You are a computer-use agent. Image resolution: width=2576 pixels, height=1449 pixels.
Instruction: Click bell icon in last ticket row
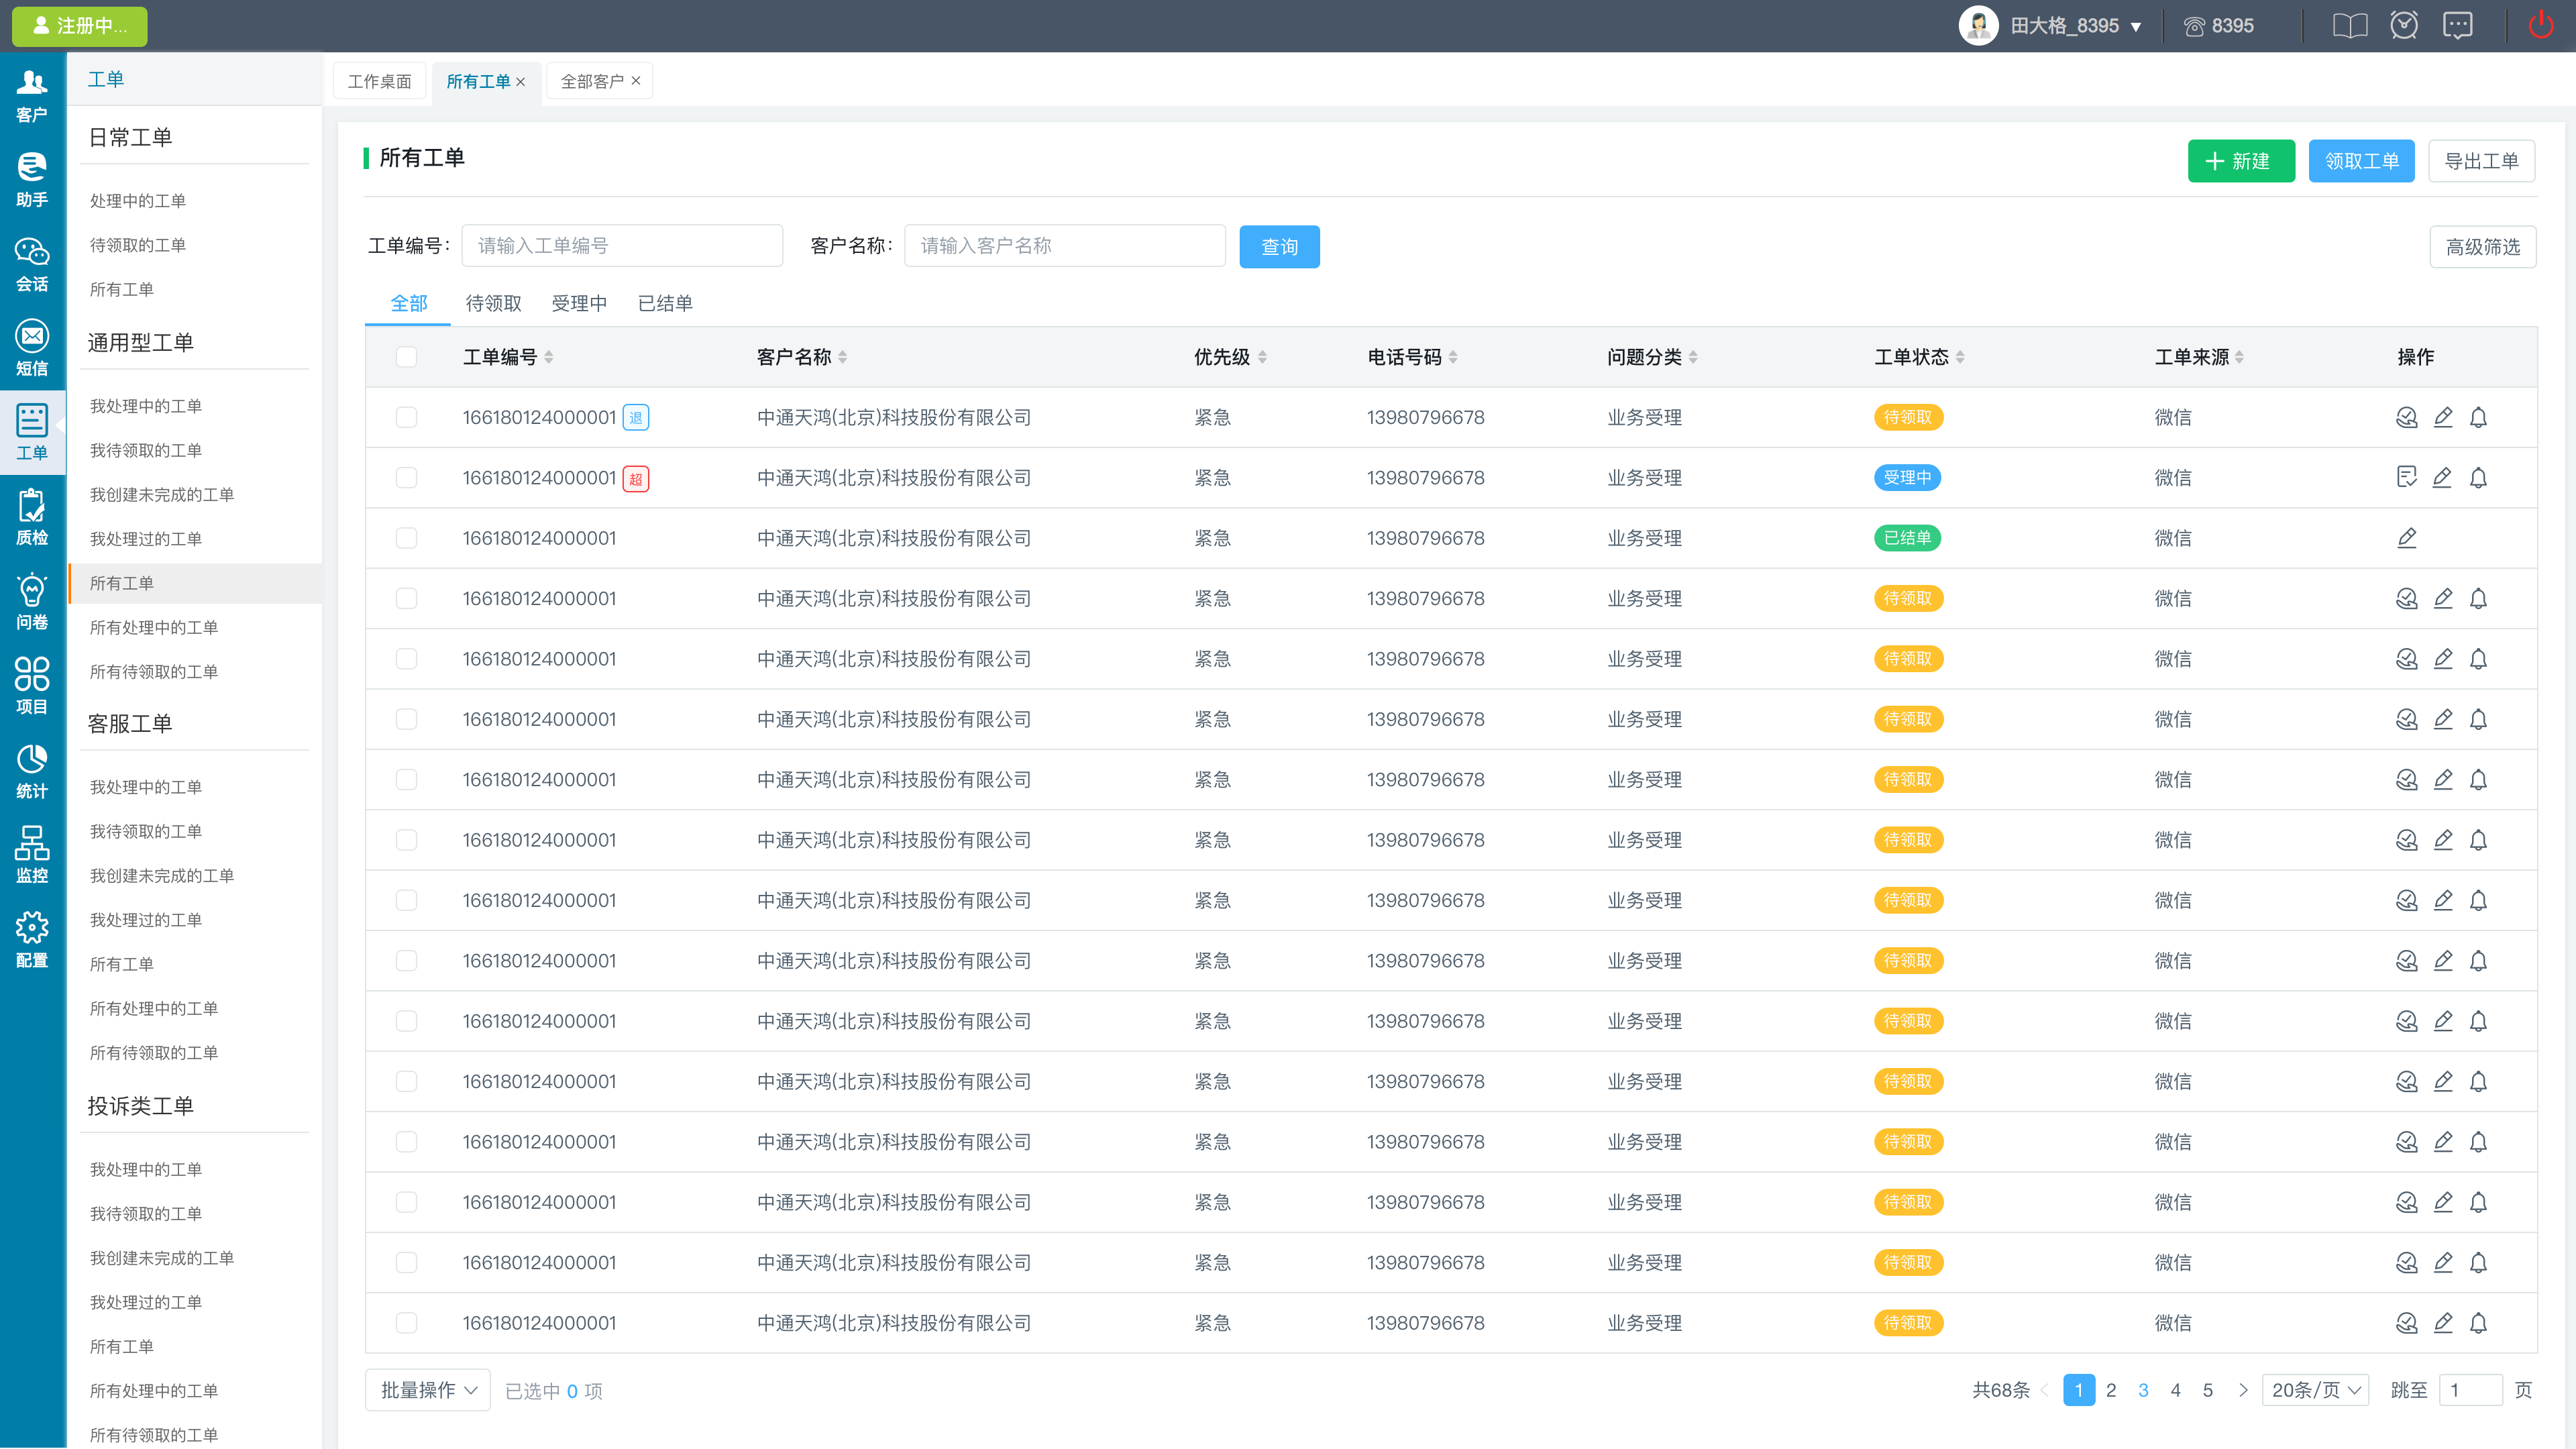point(2478,1323)
